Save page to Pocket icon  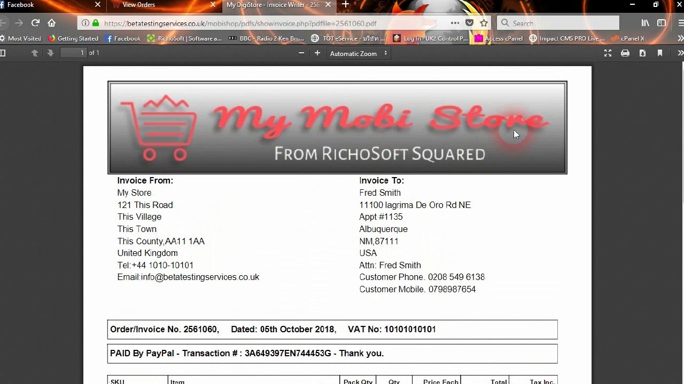[x=469, y=23]
